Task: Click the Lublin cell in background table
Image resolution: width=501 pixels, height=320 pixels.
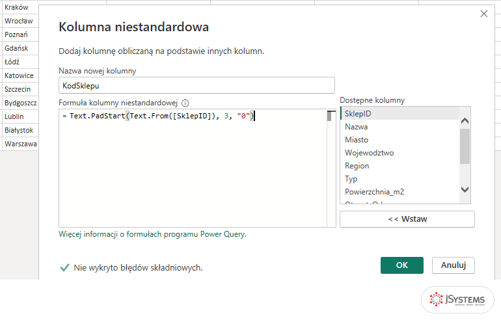Action: (20, 116)
